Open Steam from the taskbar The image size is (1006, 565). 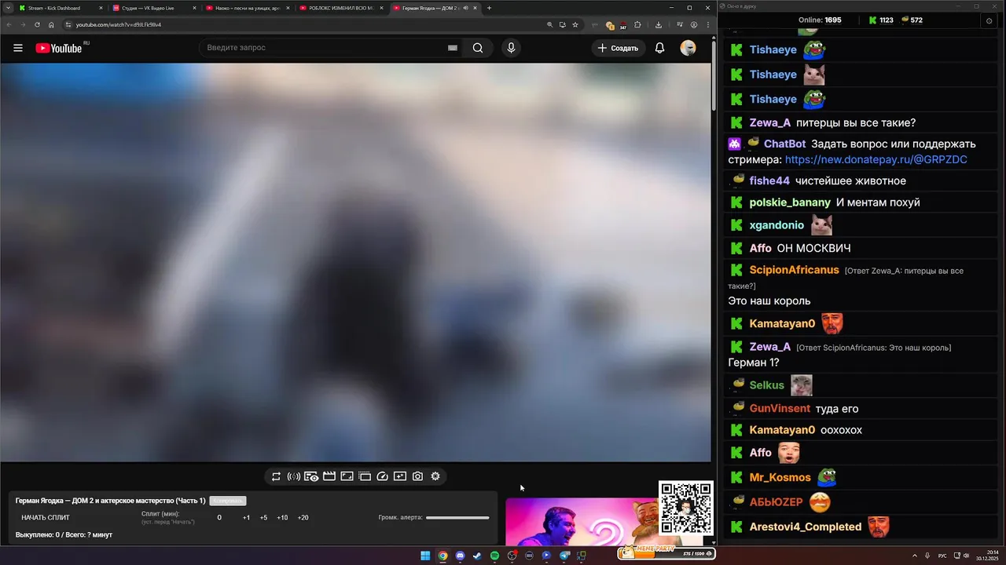click(477, 556)
